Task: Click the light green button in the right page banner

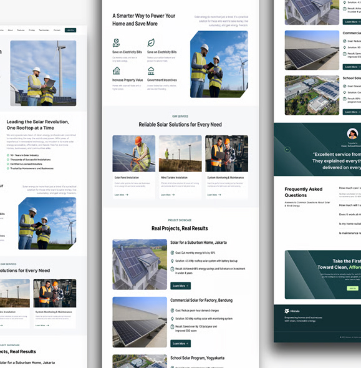Action: pyautogui.click(x=352, y=288)
